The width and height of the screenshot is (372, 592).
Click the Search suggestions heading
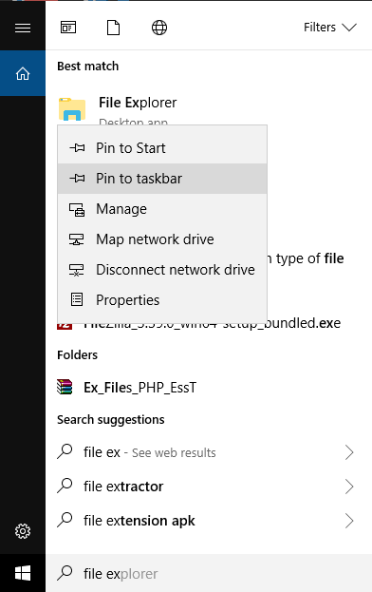[x=111, y=420]
